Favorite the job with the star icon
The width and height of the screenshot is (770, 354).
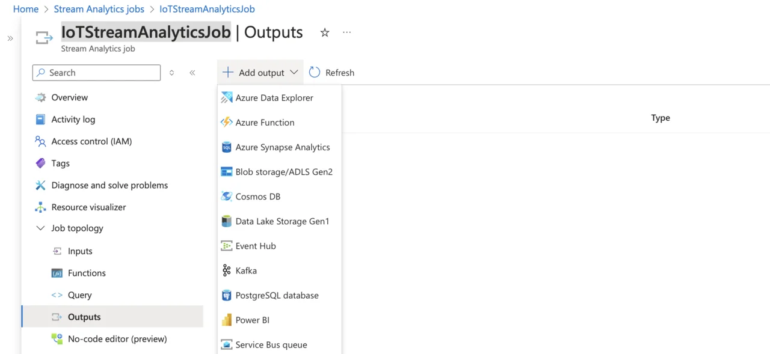pyautogui.click(x=325, y=32)
